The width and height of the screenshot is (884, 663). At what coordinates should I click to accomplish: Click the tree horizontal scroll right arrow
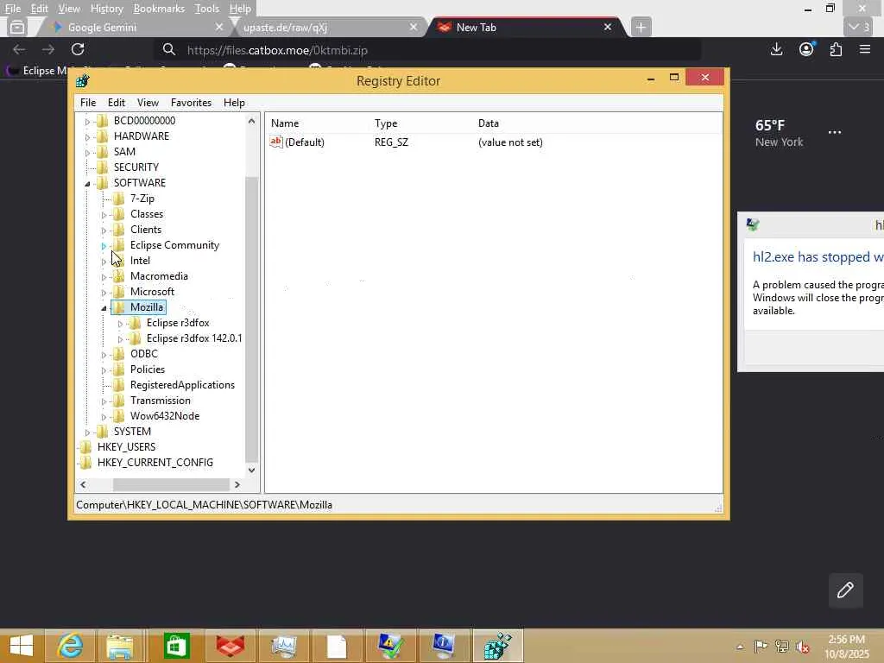coord(237,485)
